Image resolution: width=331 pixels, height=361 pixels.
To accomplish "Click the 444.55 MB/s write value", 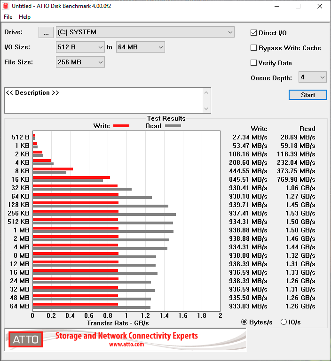I will click(x=248, y=171).
